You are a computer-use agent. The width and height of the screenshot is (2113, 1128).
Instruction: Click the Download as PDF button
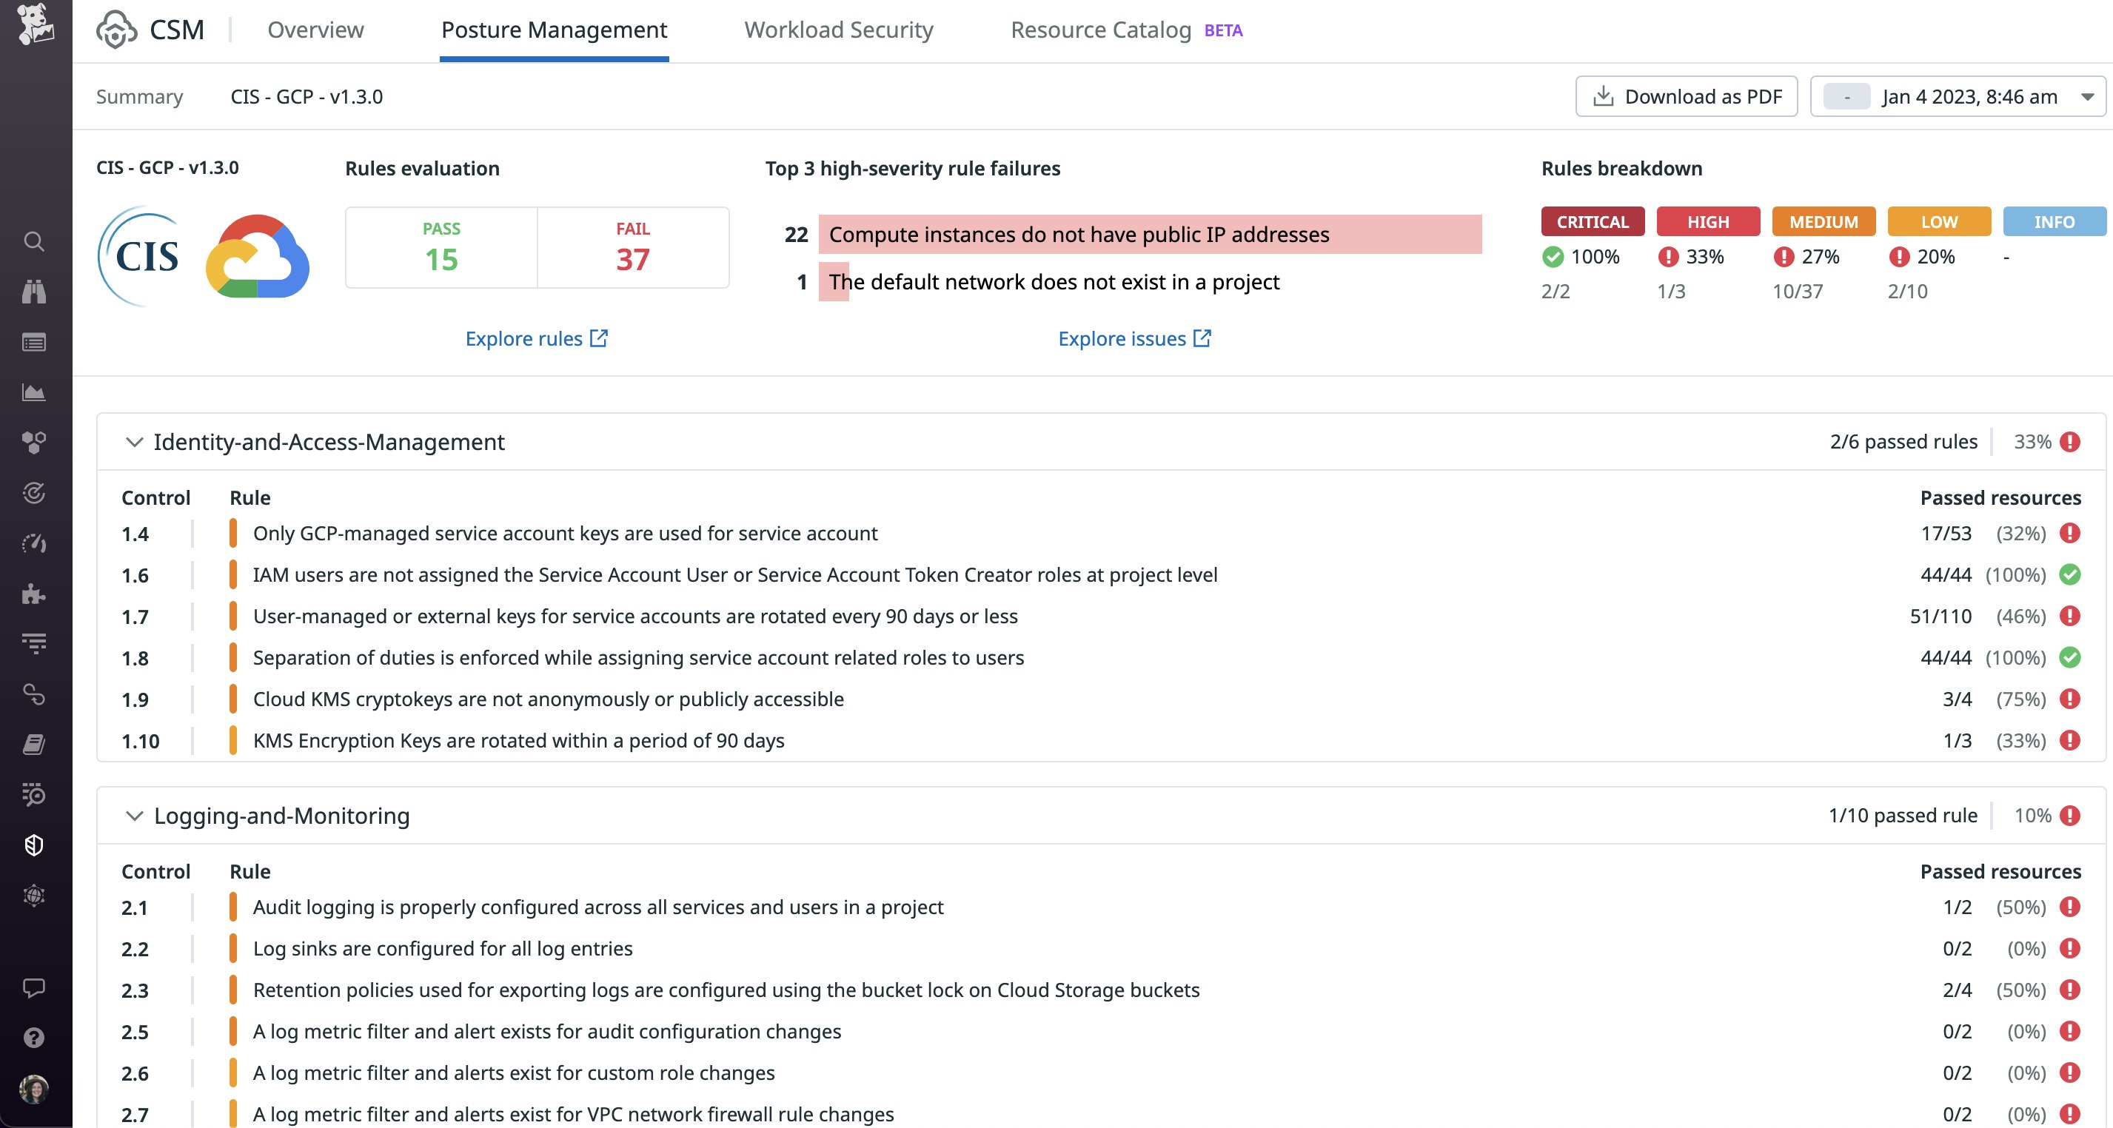point(1687,96)
